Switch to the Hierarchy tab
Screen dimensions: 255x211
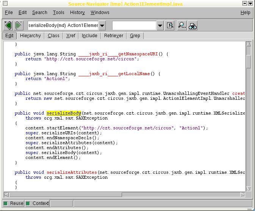click(30, 36)
